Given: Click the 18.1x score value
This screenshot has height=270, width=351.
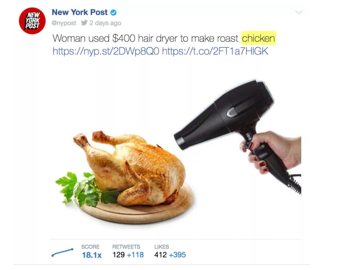Looking at the screenshot, I should [x=92, y=255].
